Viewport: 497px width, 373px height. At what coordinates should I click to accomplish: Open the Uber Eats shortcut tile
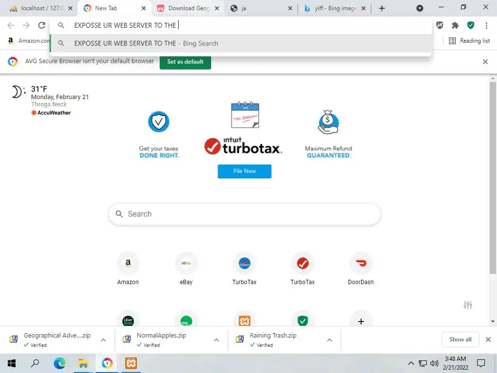[128, 321]
